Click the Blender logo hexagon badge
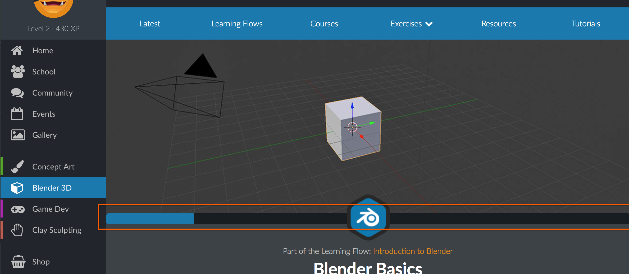The height and width of the screenshot is (274, 629). click(368, 218)
